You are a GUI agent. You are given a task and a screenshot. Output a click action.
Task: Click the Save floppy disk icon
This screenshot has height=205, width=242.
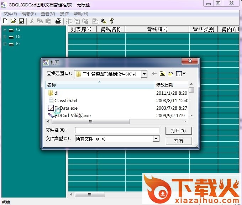click(21, 21)
